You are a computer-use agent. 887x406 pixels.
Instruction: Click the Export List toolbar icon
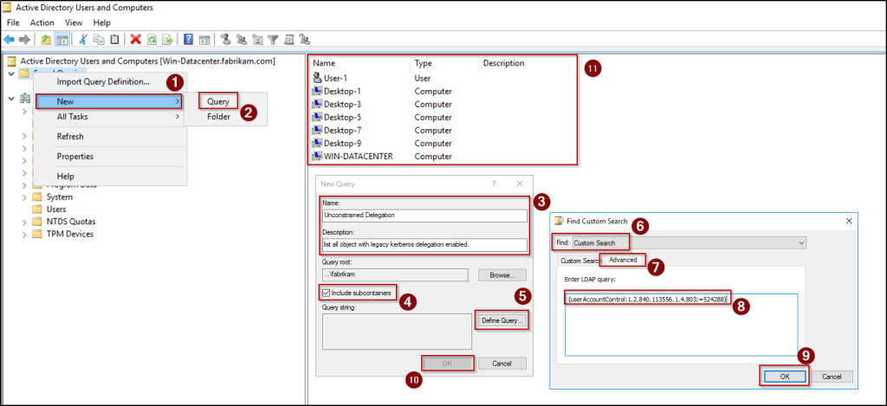click(166, 39)
